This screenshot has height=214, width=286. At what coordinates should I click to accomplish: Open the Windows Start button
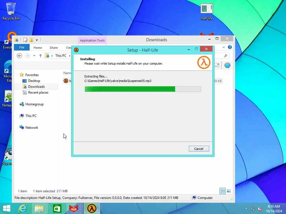coord(7,208)
